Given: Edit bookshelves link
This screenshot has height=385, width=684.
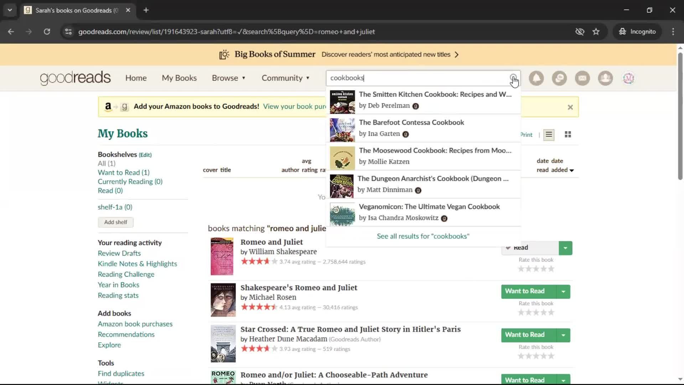Looking at the screenshot, I should 145,155.
